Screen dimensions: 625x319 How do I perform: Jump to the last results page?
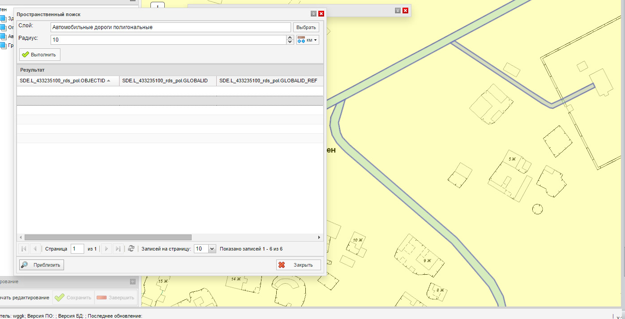pos(118,249)
